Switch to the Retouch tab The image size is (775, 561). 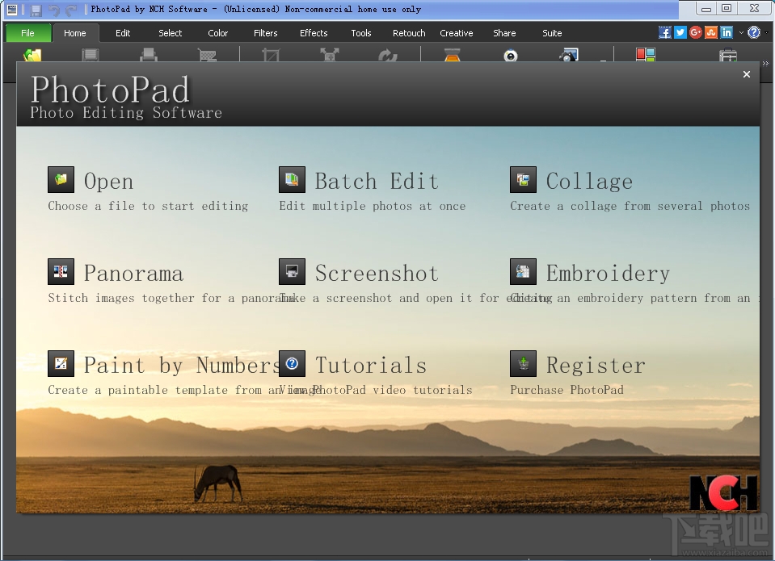409,33
